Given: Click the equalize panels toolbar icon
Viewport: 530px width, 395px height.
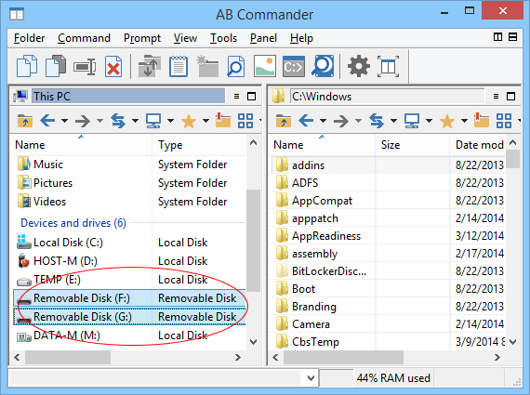Looking at the screenshot, I should (x=388, y=66).
